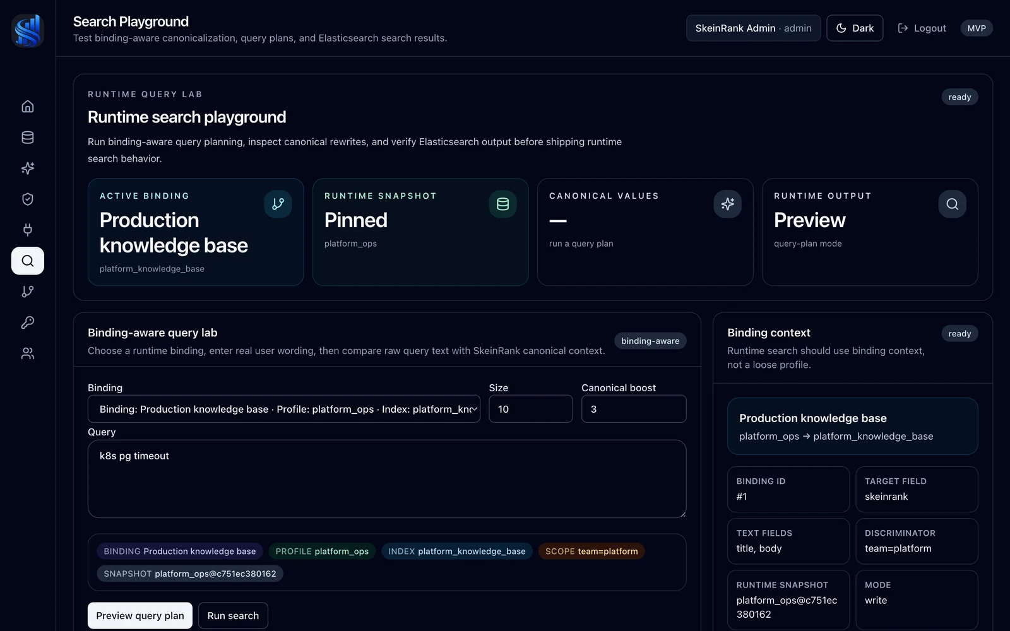The height and width of the screenshot is (631, 1010).
Task: Toggle the Dark theme button
Action: [x=855, y=28]
